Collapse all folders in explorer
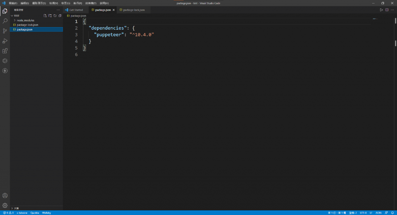 click(59, 15)
